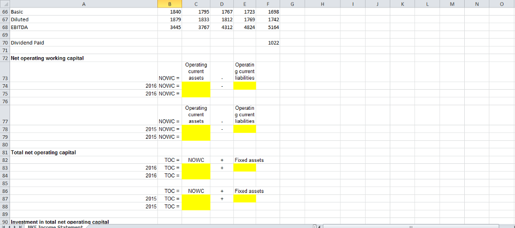Screen dimensions: 515x228
Task: Click yellow 2016 TOC NOWC cell in row 83
Action: pyautogui.click(x=196, y=168)
